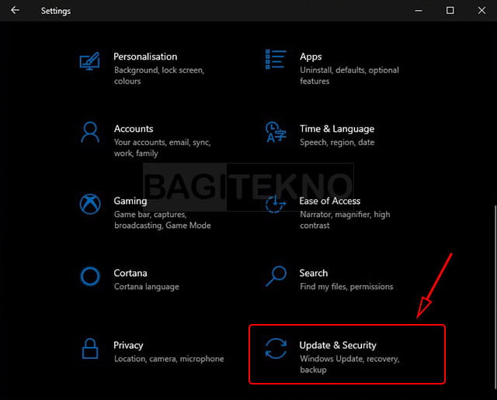Open Privacy settings heading
The width and height of the screenshot is (497, 400).
128,346
